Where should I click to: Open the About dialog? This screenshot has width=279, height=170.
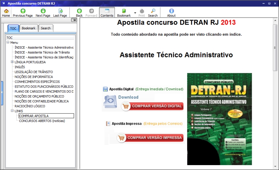pos(171,13)
